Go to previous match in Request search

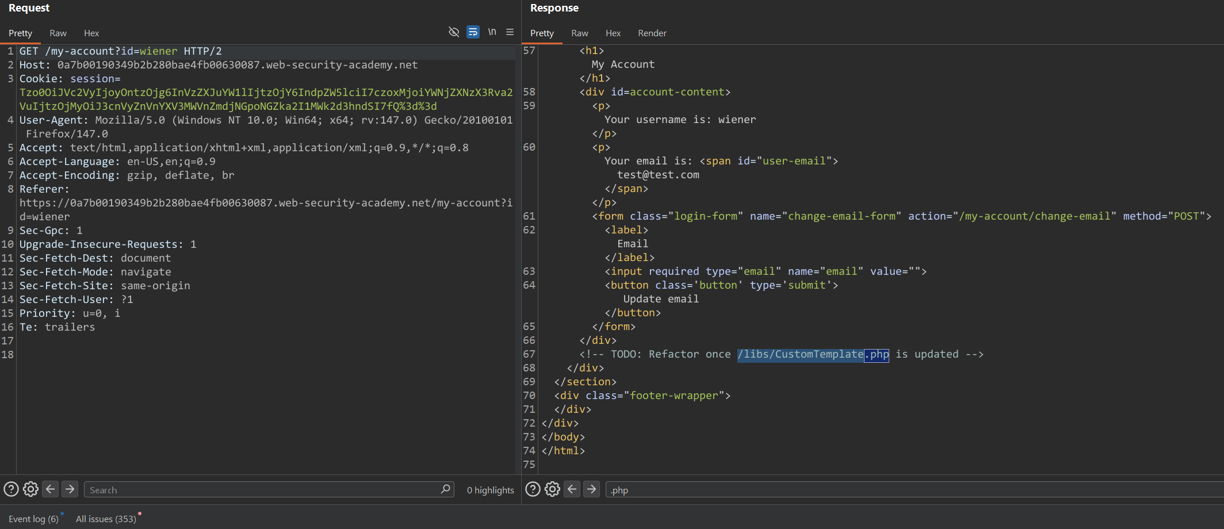coord(51,489)
